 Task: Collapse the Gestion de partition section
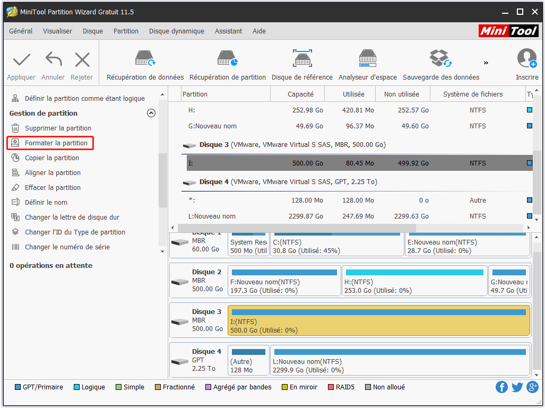click(x=151, y=113)
